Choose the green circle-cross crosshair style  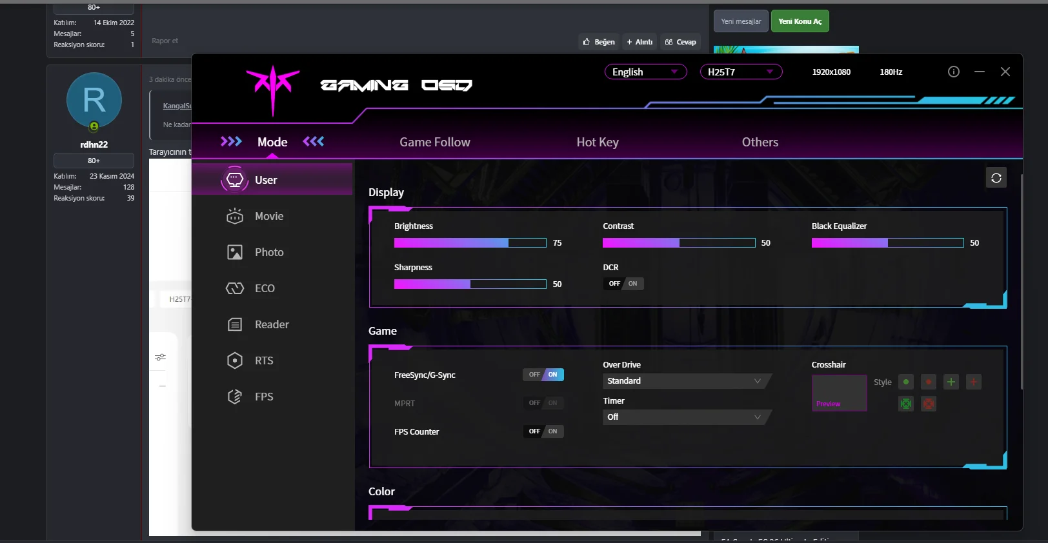coord(906,404)
